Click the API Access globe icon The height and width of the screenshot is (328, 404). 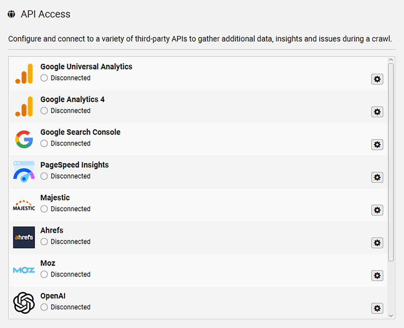coord(11,15)
